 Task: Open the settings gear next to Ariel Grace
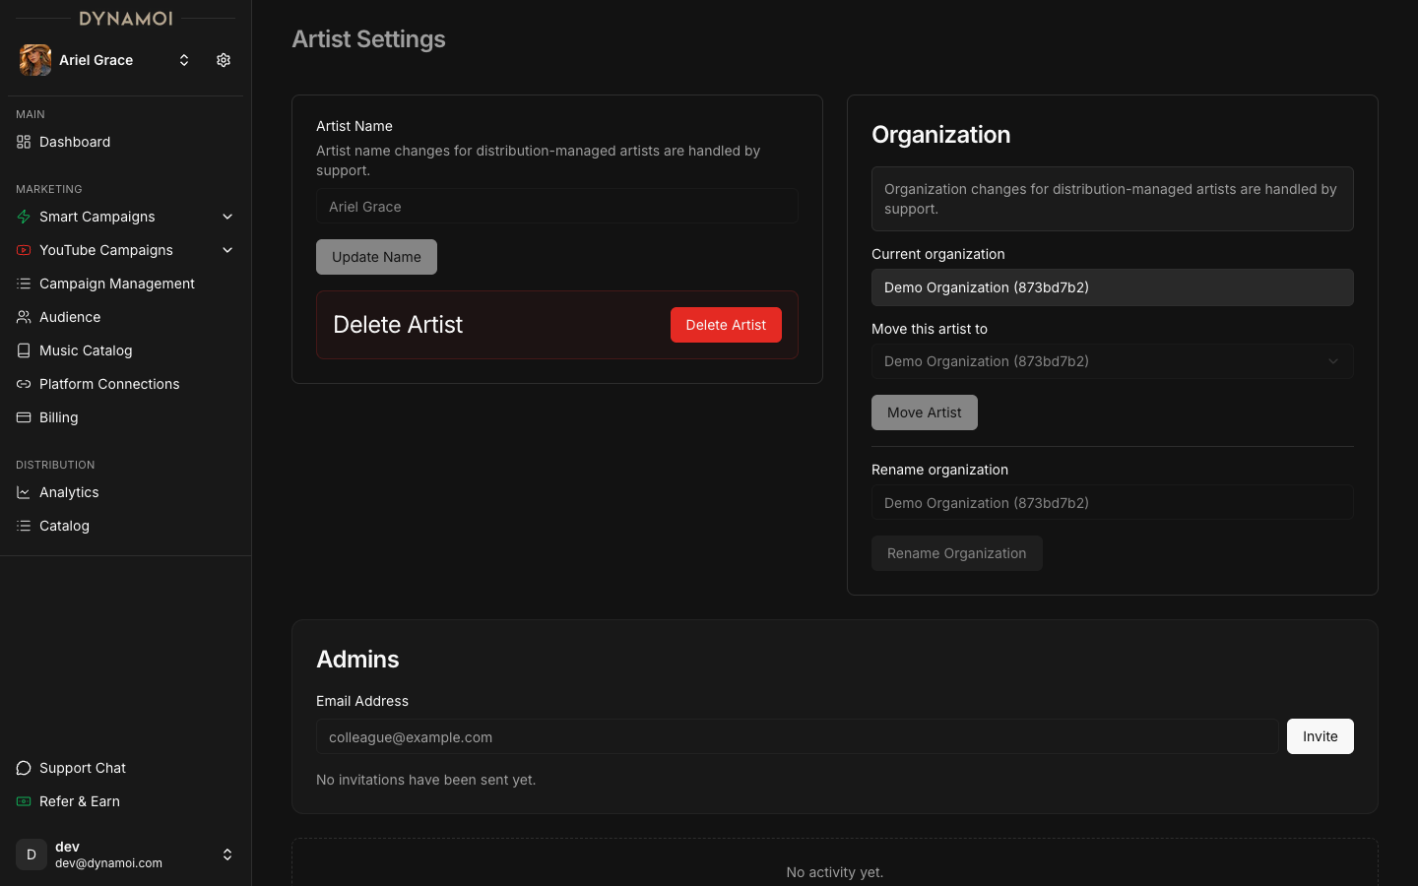[223, 60]
